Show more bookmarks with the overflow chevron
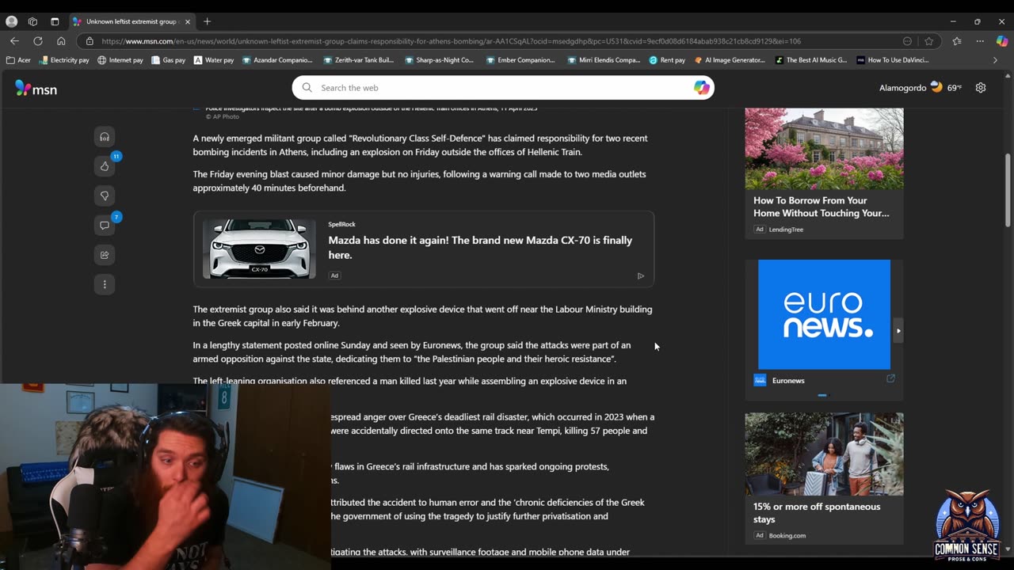 [x=996, y=60]
